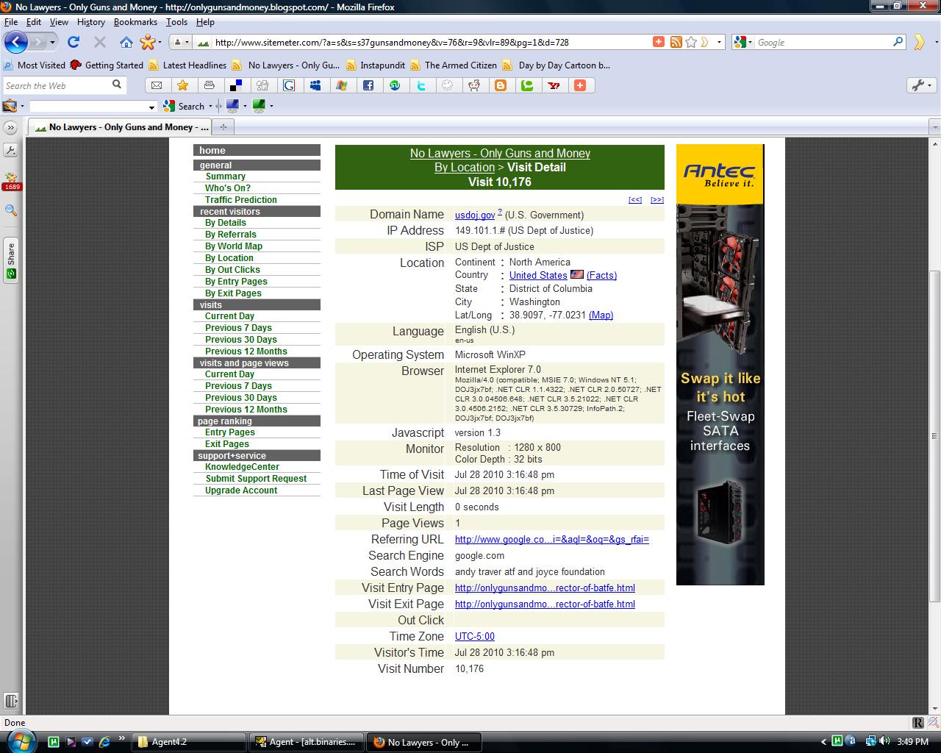
Task: Open the Google search engine selector dropdown
Action: click(743, 42)
